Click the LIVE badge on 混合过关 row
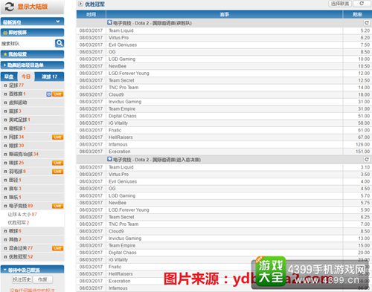Viewport: 372px width, 292px height. tap(58, 248)
